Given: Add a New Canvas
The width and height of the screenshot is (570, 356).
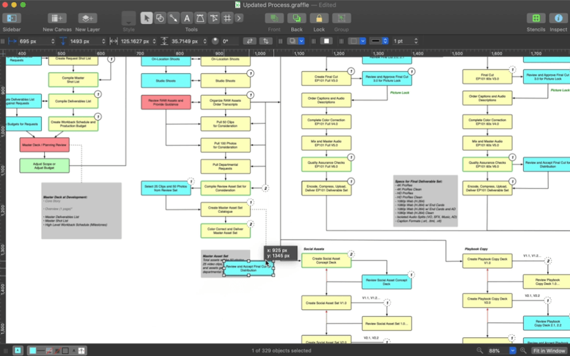Looking at the screenshot, I should (57, 18).
